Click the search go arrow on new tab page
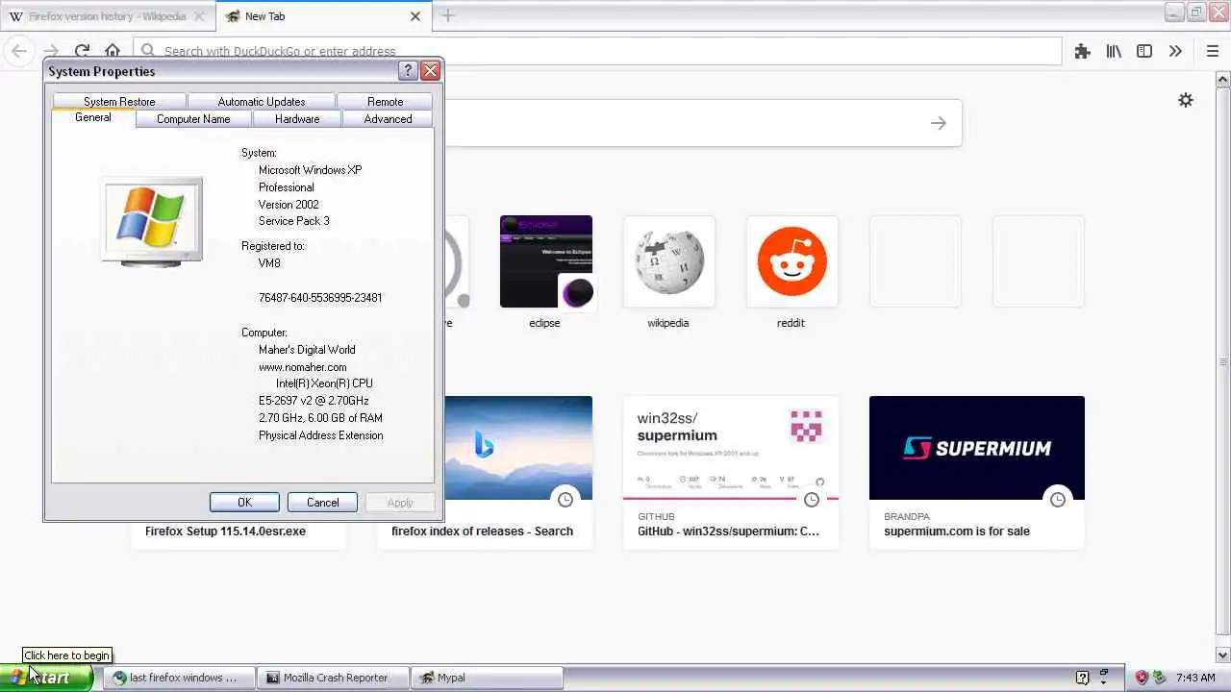This screenshot has height=692, width=1231. [x=939, y=123]
